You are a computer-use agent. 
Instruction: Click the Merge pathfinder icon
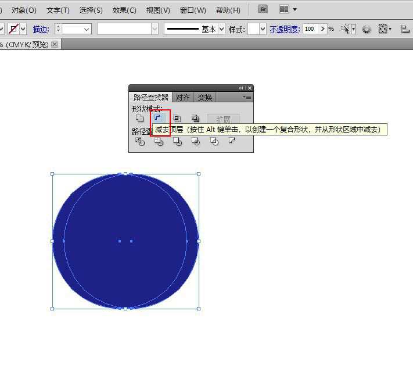(x=177, y=141)
